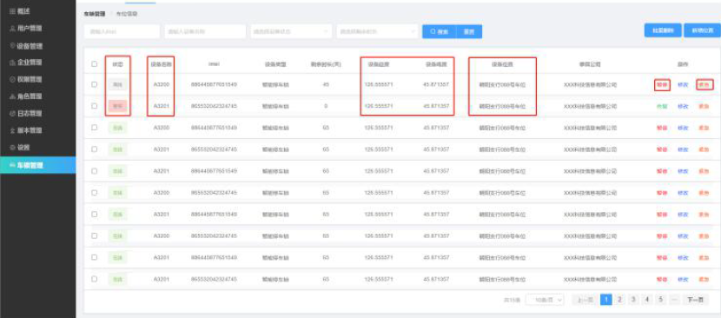Click the 重置 reset button
Viewport: 721px width, 318px height.
469,32
